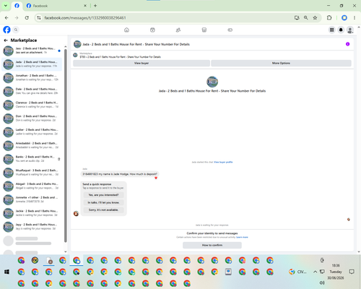Open the Facebook search icon
361x289 pixels.
pyautogui.click(x=16, y=30)
